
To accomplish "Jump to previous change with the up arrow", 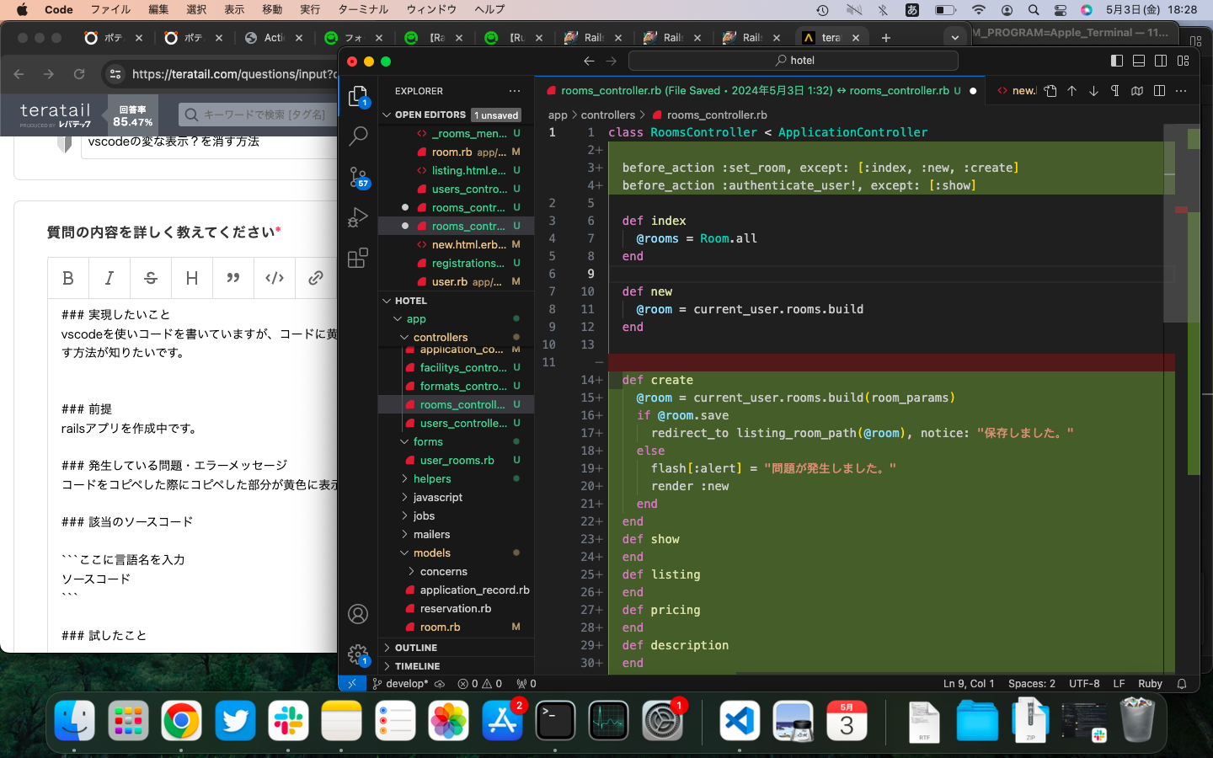I will coord(1072,91).
